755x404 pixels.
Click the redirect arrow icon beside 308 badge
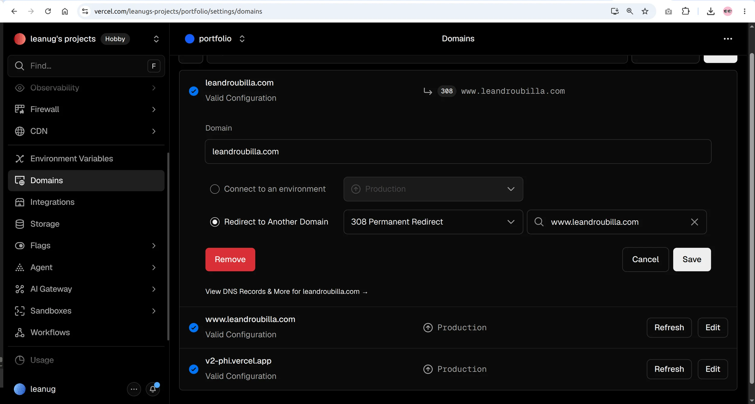point(428,91)
